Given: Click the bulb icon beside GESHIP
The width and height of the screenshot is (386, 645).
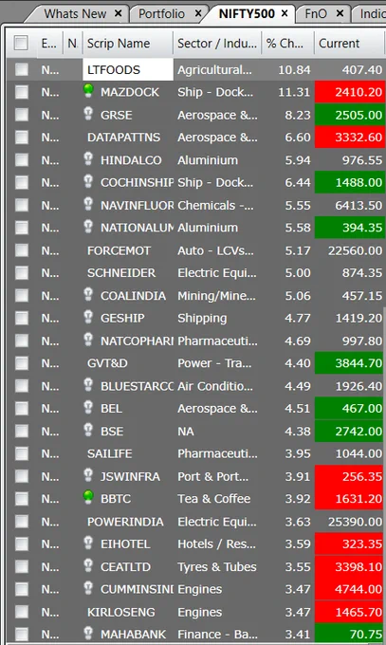Looking at the screenshot, I should [88, 316].
